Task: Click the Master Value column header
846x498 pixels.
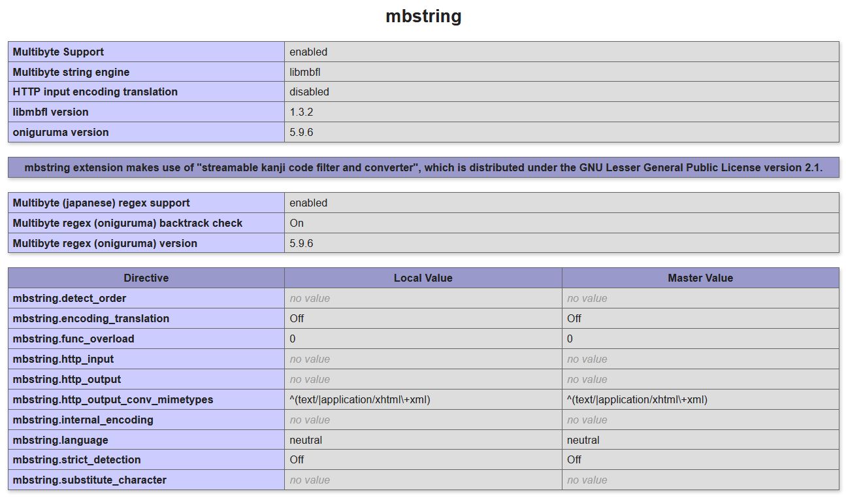Action: (x=700, y=278)
